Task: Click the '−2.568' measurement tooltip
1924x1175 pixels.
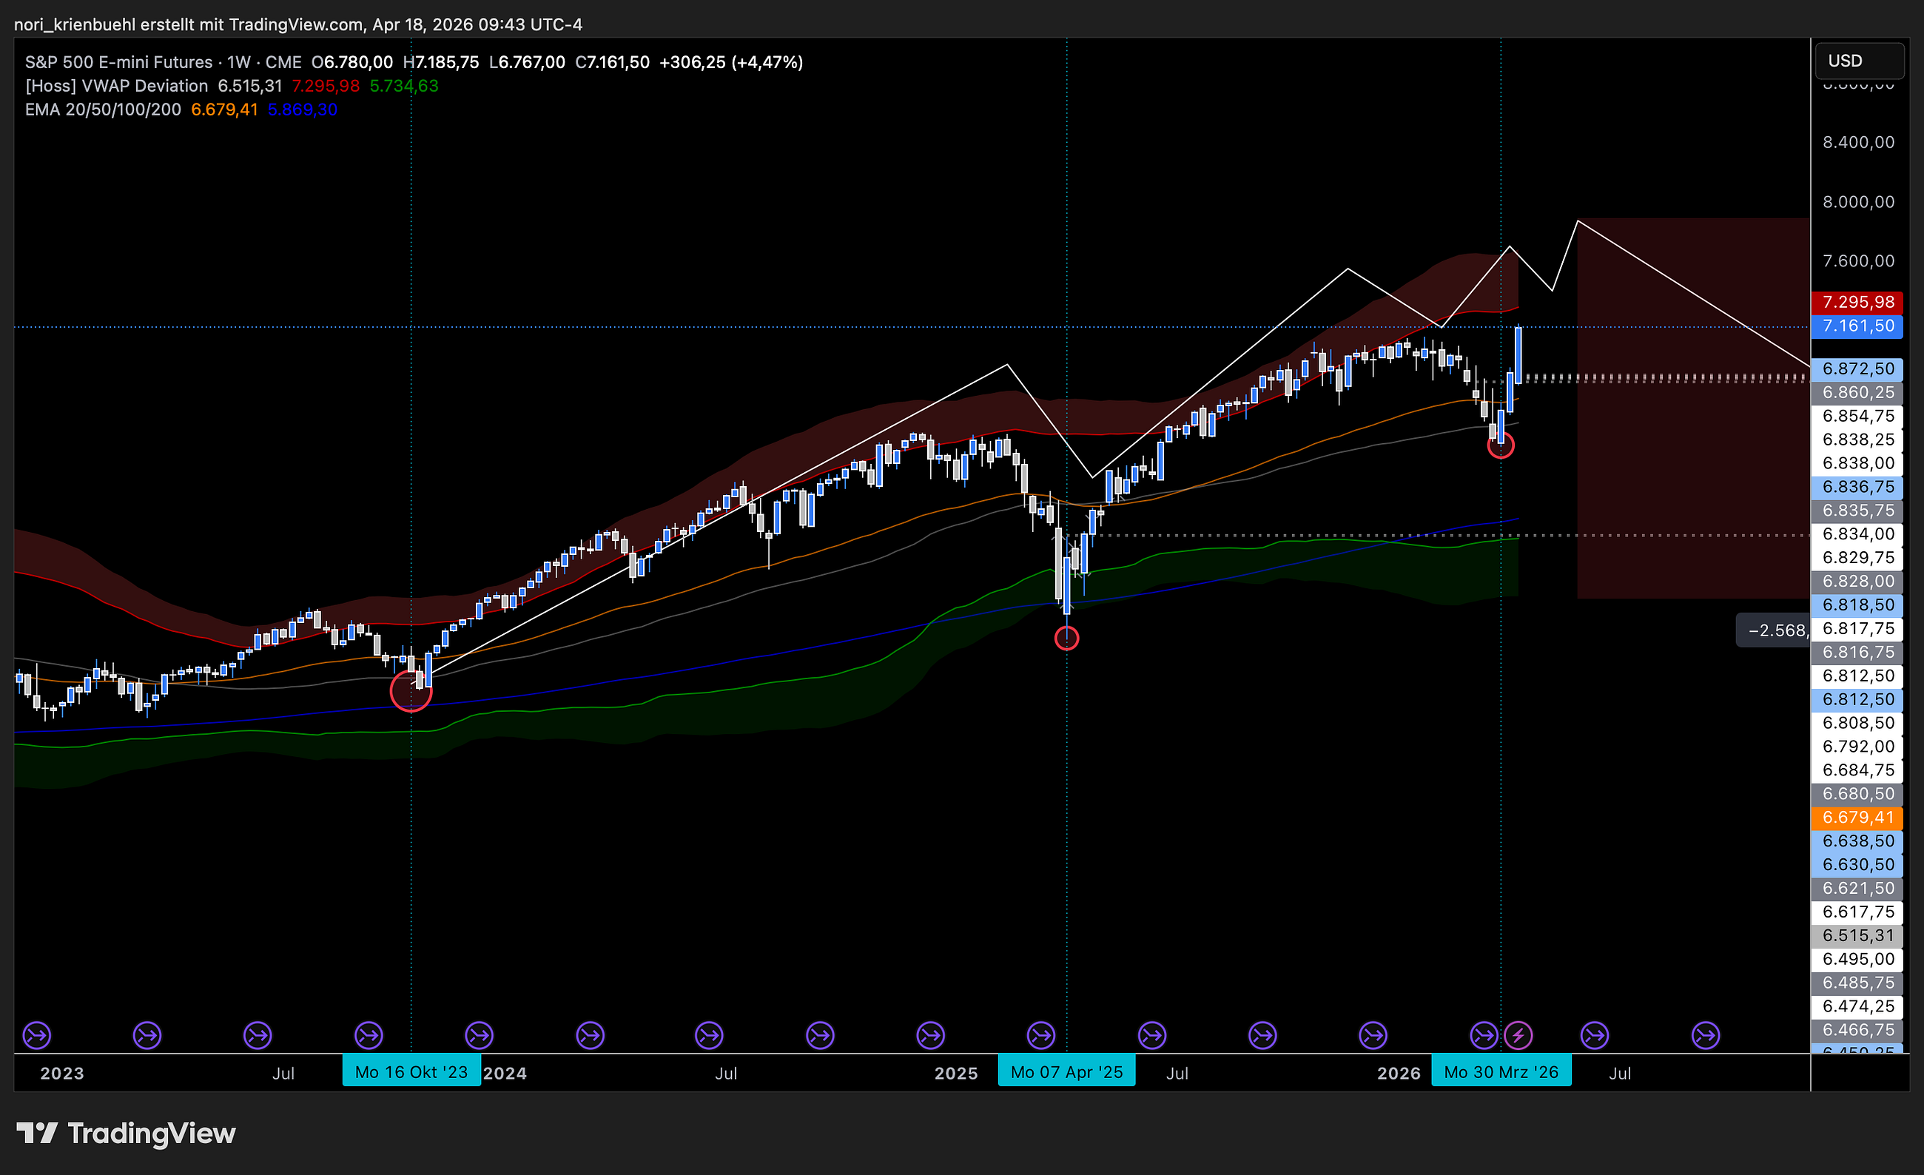Action: coord(1773,631)
